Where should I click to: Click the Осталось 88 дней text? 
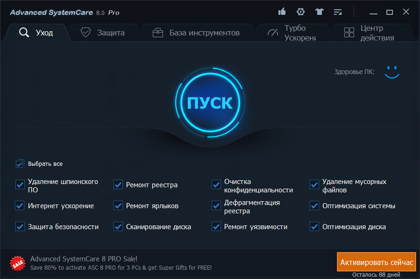tap(376, 275)
